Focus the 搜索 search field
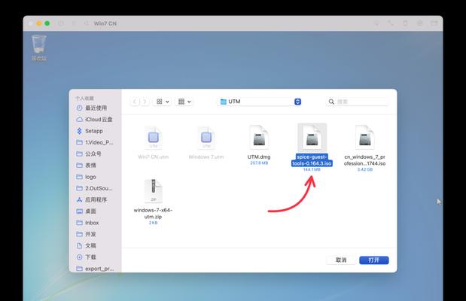The height and width of the screenshot is (301, 466). (357, 102)
